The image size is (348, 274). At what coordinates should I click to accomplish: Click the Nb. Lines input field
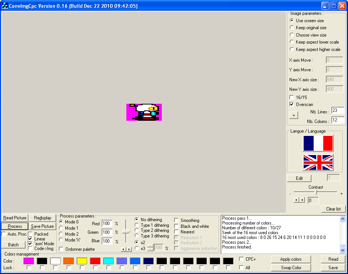click(x=338, y=110)
